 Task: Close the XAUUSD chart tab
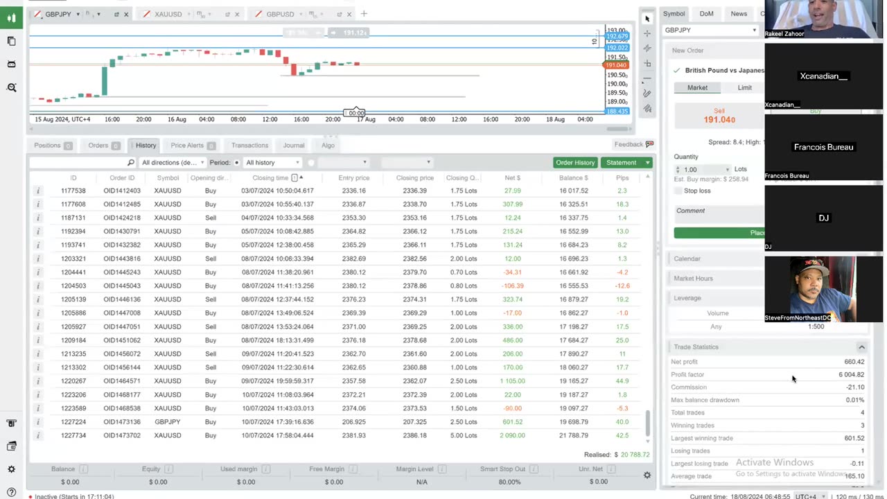click(x=237, y=14)
